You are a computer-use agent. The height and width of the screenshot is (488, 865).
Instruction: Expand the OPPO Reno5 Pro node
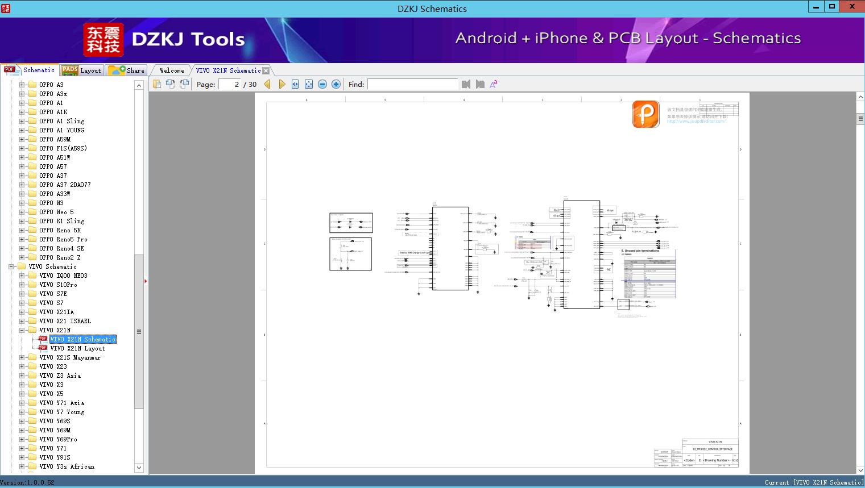tap(22, 239)
